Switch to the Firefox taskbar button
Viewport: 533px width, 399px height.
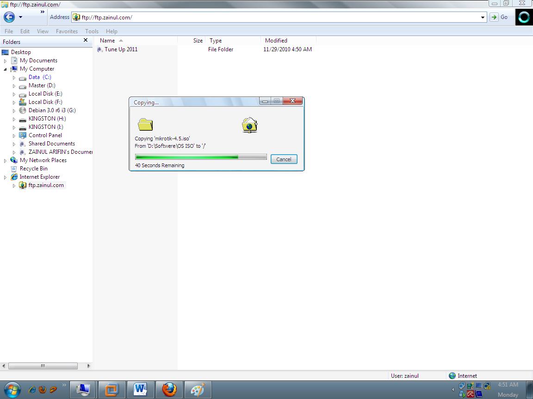169,389
